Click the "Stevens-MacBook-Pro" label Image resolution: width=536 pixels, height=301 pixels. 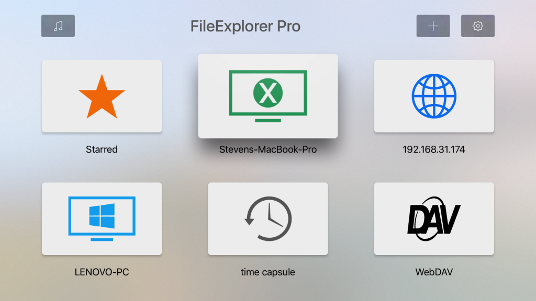(x=268, y=149)
